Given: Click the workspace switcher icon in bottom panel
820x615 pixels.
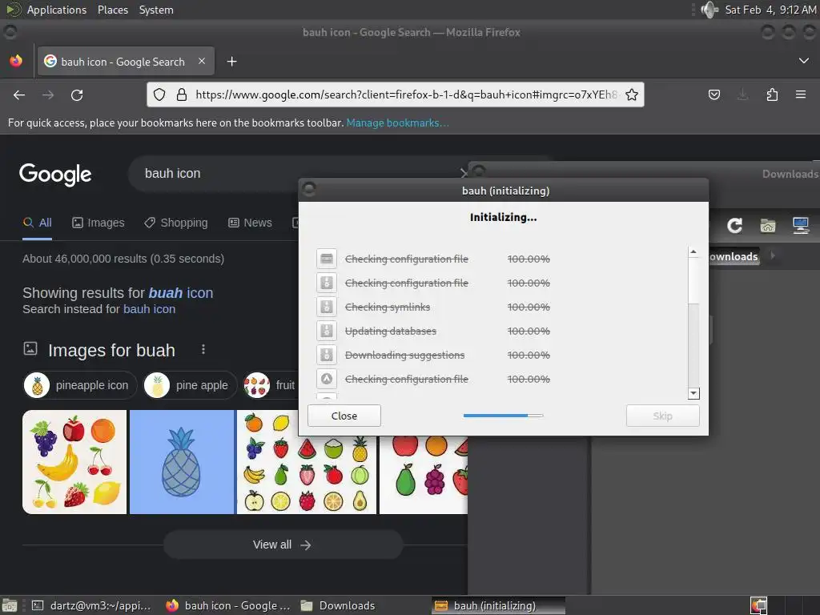Looking at the screenshot, I should click(x=759, y=605).
